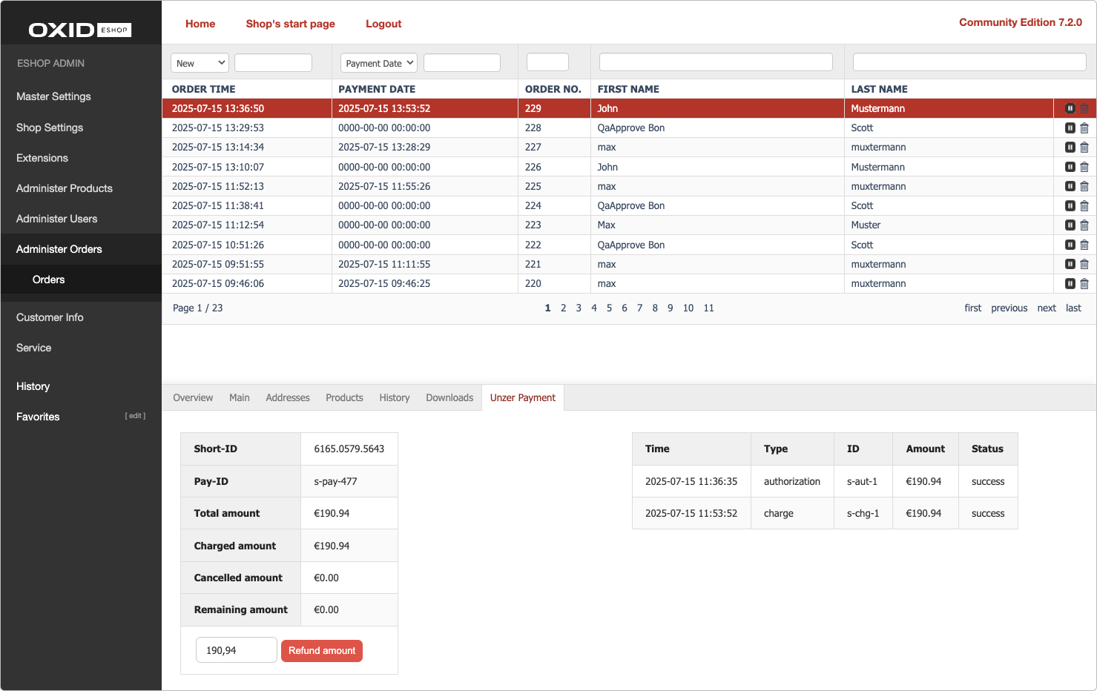
Task: Open the Products tab
Action: 345,397
